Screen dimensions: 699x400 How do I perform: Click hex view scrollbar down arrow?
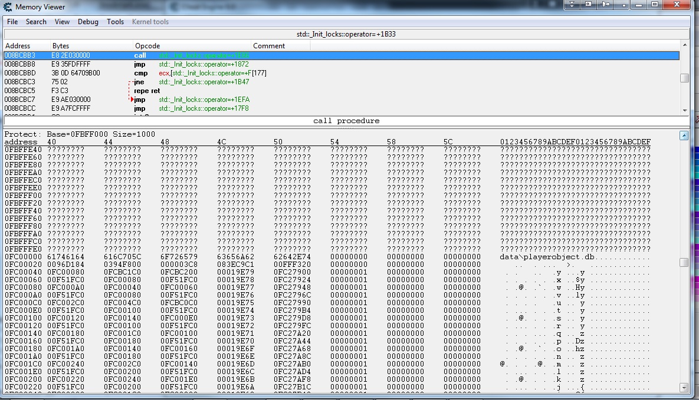(x=684, y=388)
